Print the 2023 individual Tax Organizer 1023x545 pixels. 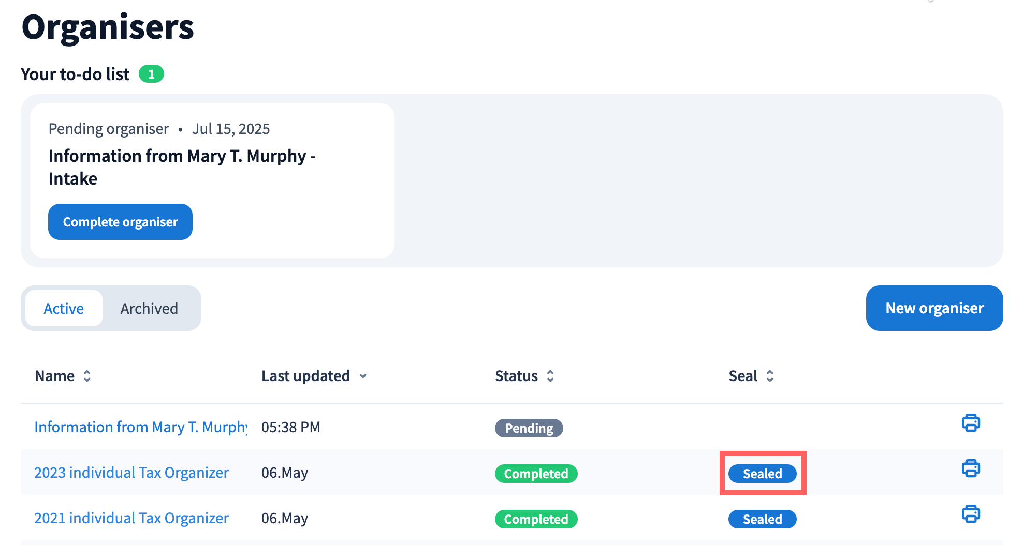[971, 468]
